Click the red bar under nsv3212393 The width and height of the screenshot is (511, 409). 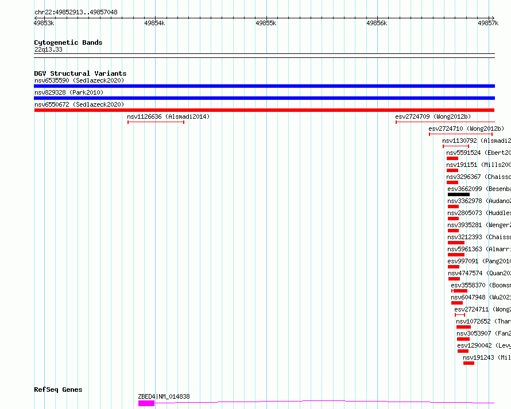pos(456,243)
